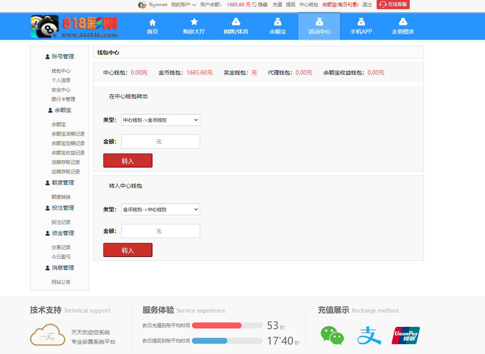This screenshot has width=485, height=354.
Task: Select the 购彩大厅 star icon
Action: click(x=194, y=22)
